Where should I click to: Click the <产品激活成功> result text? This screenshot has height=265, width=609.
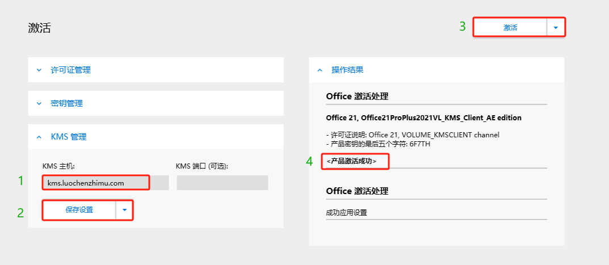(x=351, y=161)
